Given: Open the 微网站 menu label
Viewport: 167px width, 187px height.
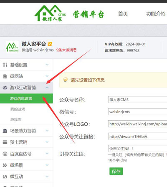Looking at the screenshot, I should tap(16, 76).
